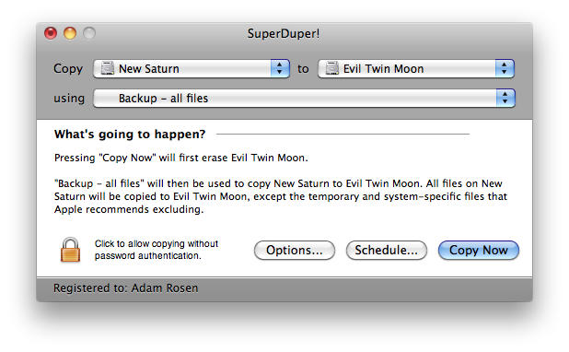
Task: Click the New Saturn disk icon
Action: tap(107, 68)
